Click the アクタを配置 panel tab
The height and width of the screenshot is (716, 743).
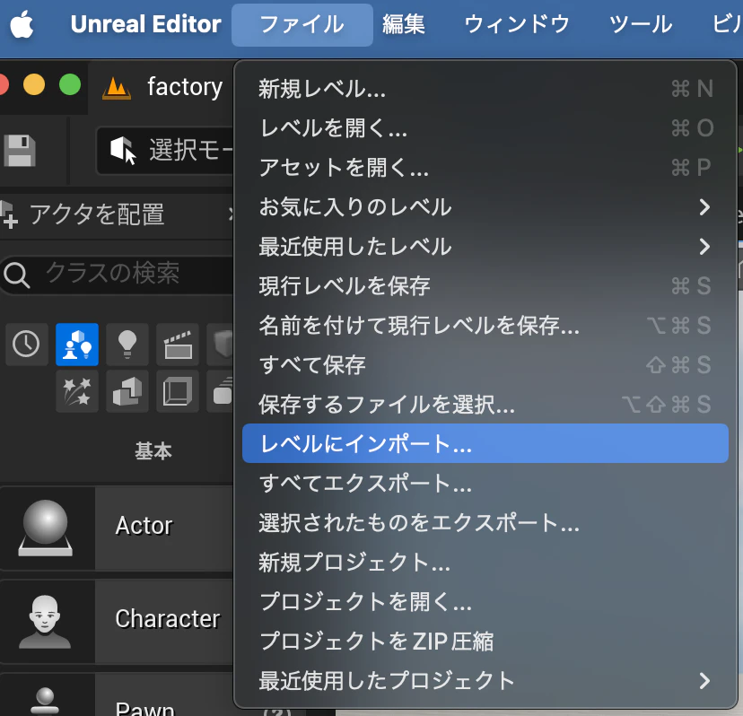(97, 214)
